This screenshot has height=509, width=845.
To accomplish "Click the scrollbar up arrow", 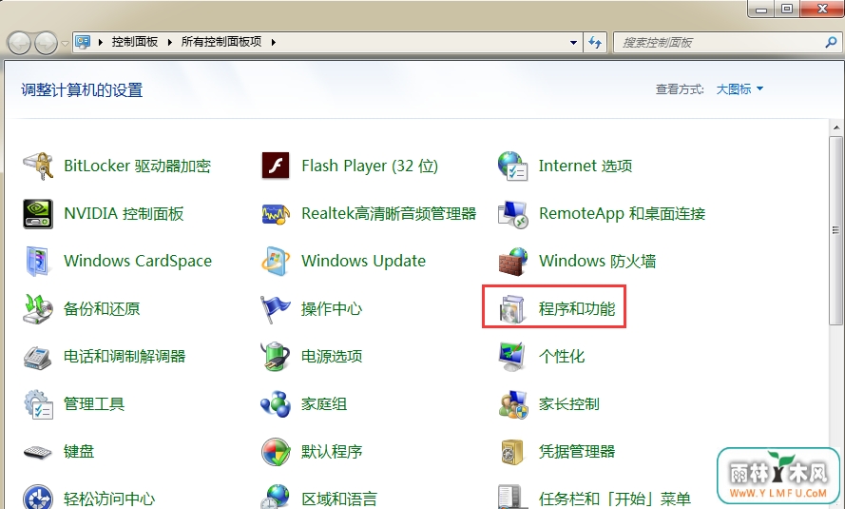I will click(x=835, y=128).
